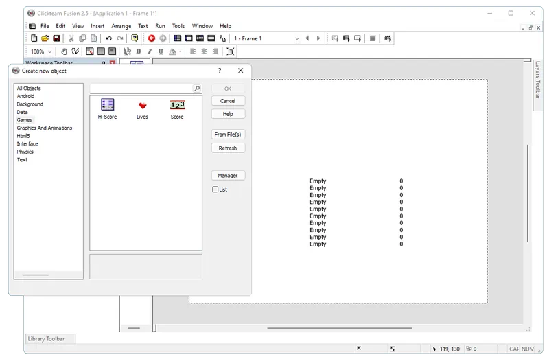Viewport: 549px width, 359px height.
Task: Click Run Frame icon
Action: [358, 38]
